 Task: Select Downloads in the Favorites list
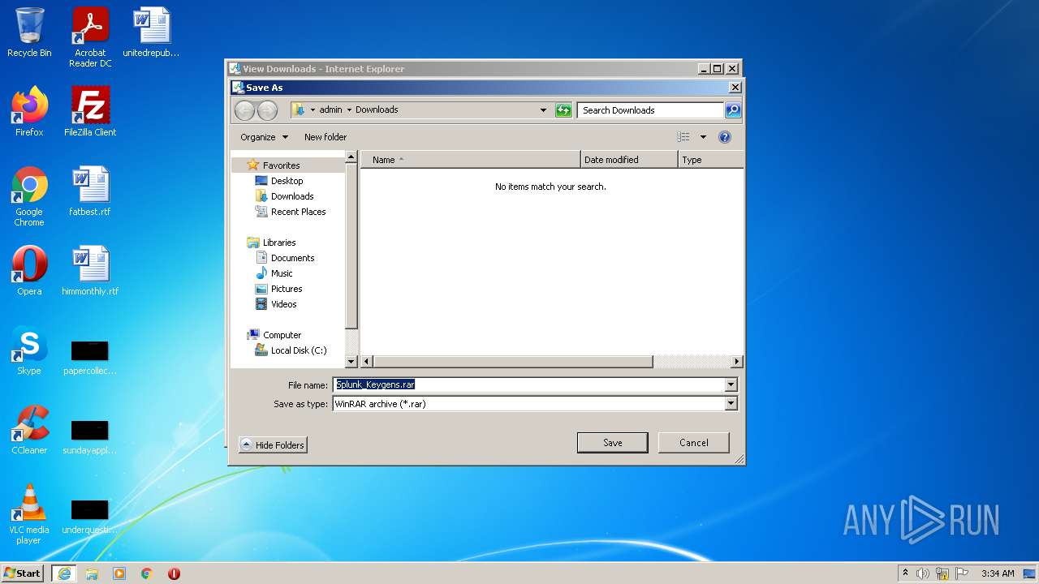coord(292,196)
